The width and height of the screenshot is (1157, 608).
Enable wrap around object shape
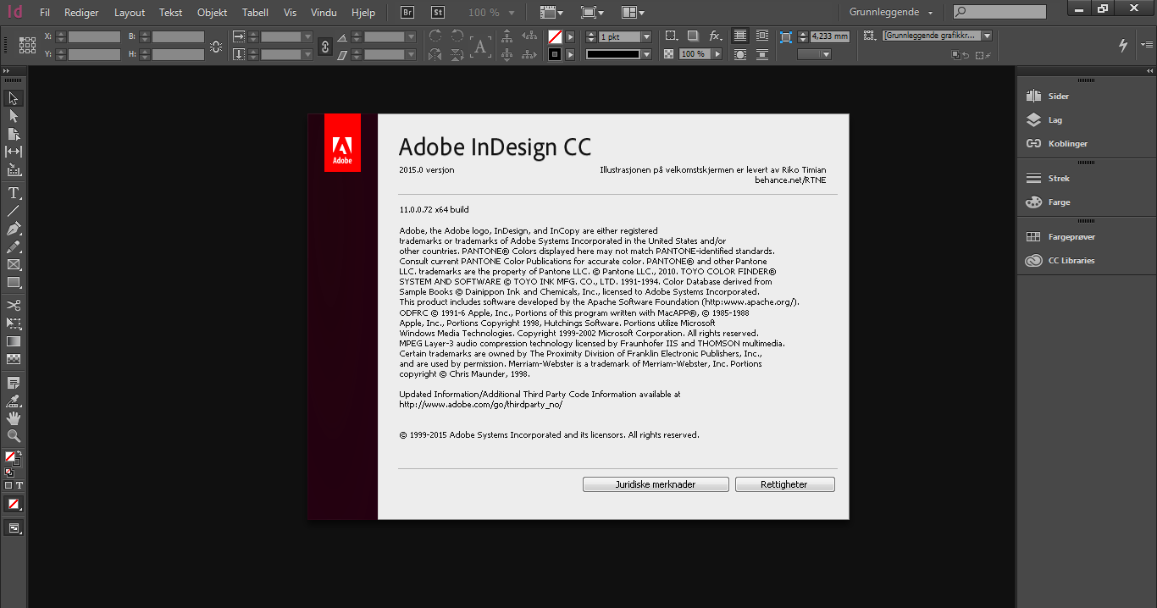(739, 54)
